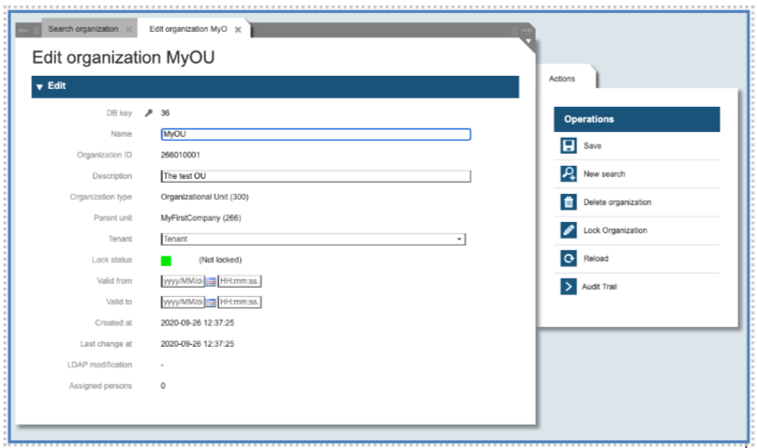
Task: Click the green lock status indicator
Action: [166, 261]
